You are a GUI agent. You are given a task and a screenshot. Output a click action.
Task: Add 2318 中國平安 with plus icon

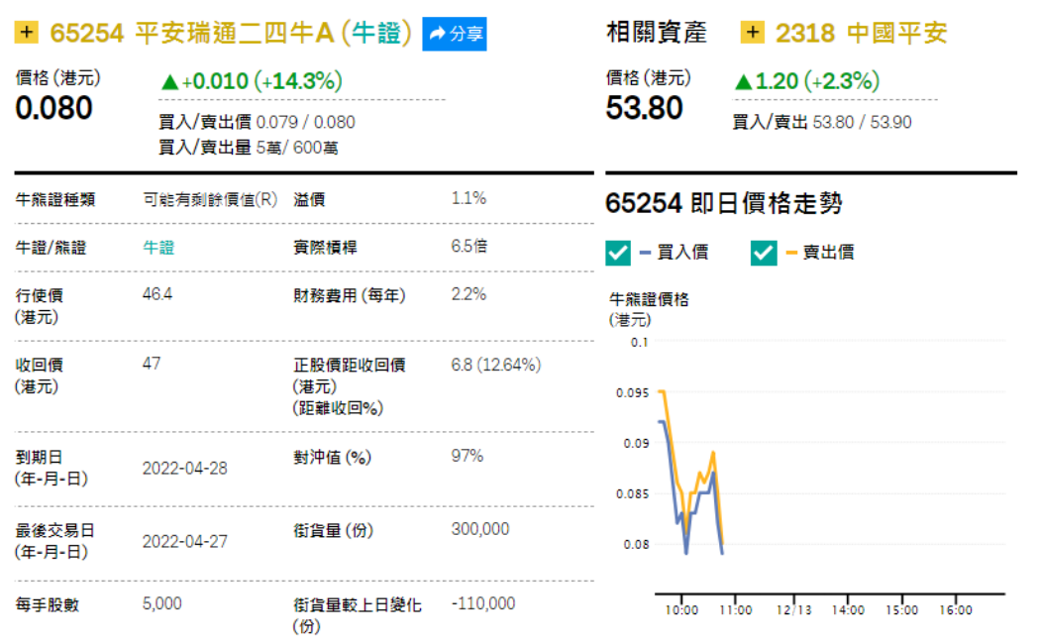pyautogui.click(x=752, y=32)
